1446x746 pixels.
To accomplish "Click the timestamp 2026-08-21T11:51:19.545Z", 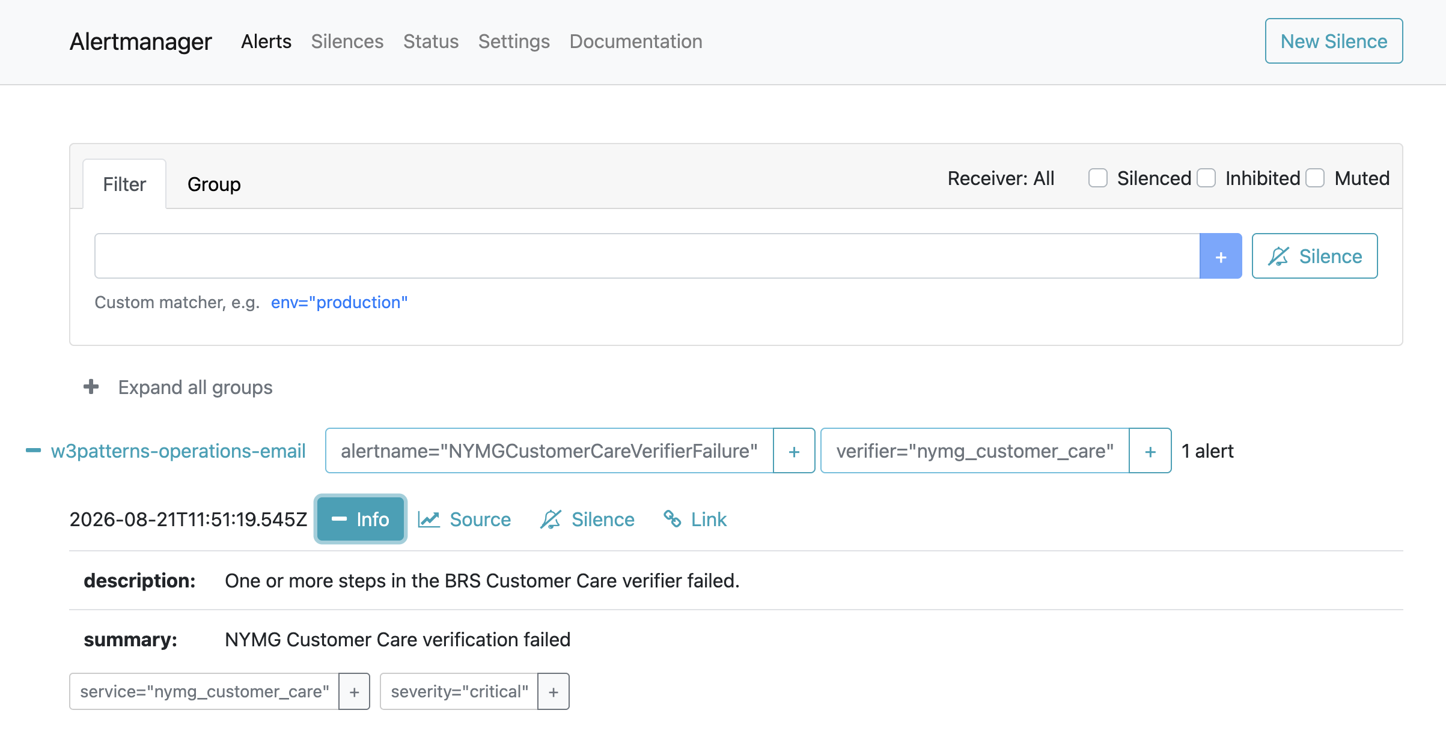I will 188,520.
